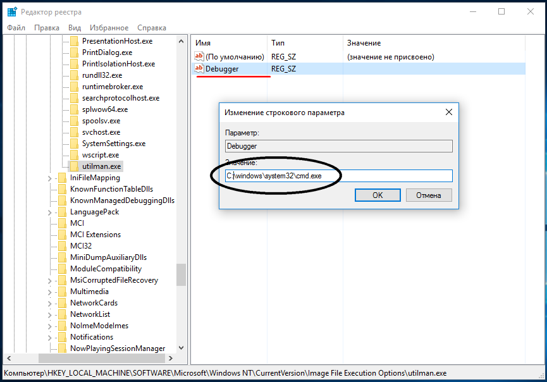Click the Тип column header
Image resolution: width=547 pixels, height=382 pixels.
coord(305,43)
